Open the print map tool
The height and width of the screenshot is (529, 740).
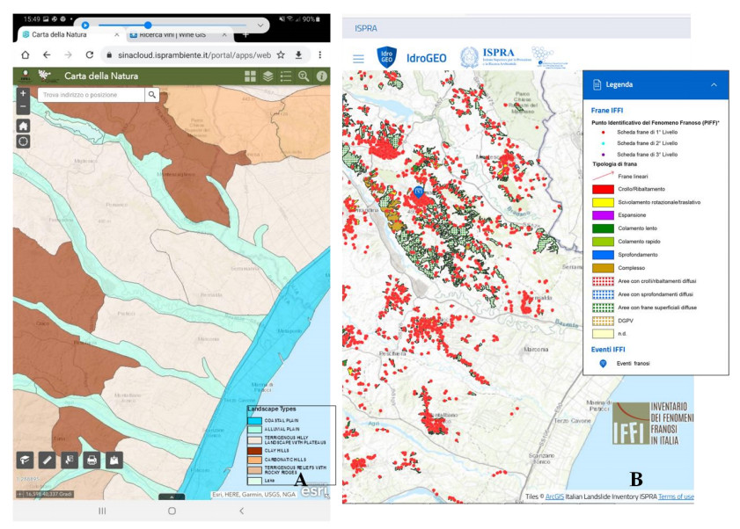coord(91,459)
